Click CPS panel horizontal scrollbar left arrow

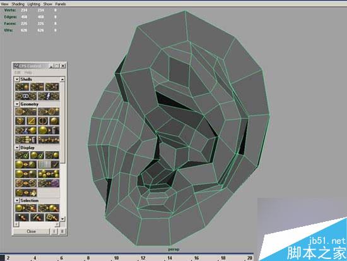click(16, 224)
